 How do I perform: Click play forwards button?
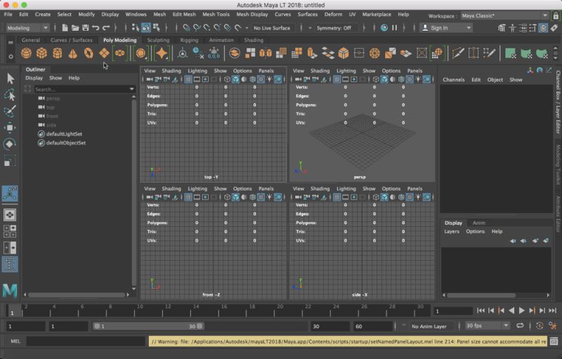pyautogui.click(x=522, y=311)
